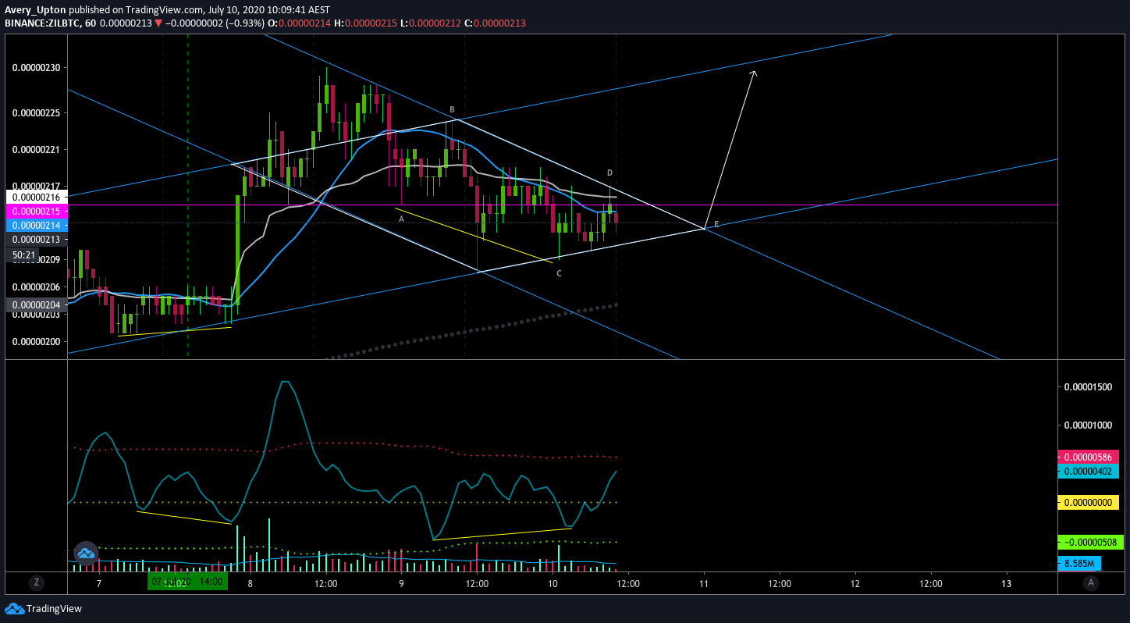Click date 13 on the time axis
Screen dimensions: 1130x623
pyautogui.click(x=1006, y=583)
